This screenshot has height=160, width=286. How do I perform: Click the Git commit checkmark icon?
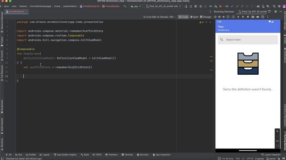[x=237, y=6]
